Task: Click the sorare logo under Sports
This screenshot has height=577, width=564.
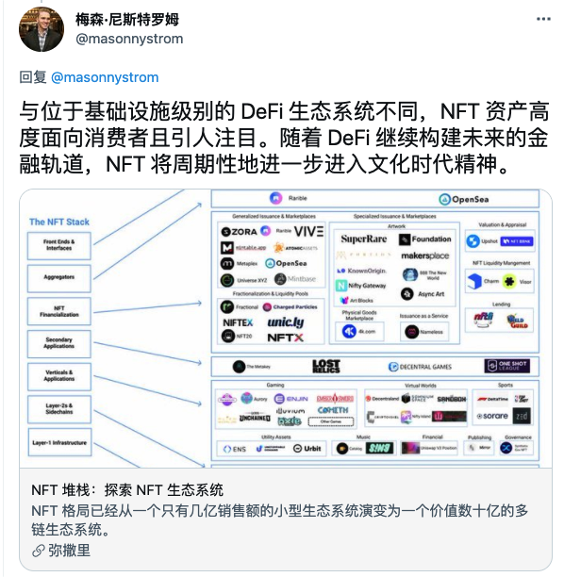Action: [x=492, y=416]
